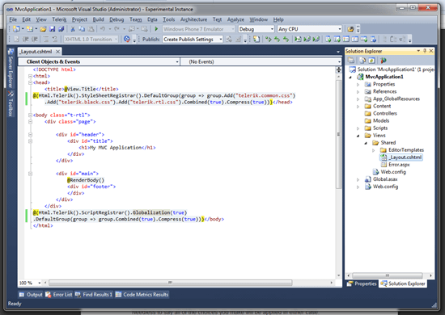Click the folder search icon beside Any CPU
The width and height of the screenshot is (445, 315).
[350, 29]
